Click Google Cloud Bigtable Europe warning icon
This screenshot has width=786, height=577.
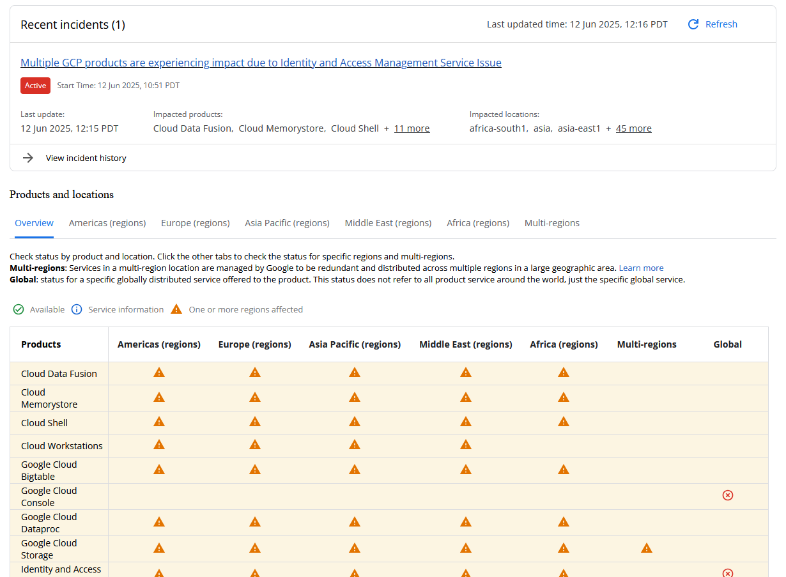(x=255, y=470)
